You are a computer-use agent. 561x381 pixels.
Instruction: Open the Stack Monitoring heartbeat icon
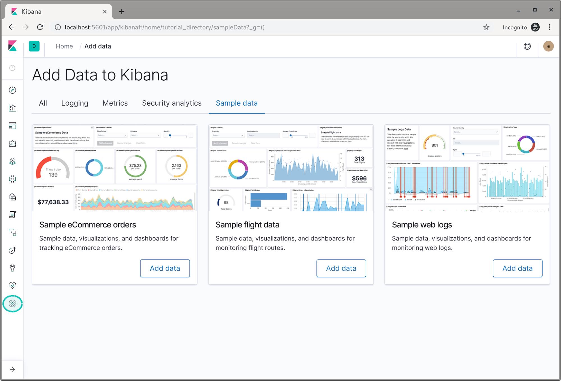[12, 285]
